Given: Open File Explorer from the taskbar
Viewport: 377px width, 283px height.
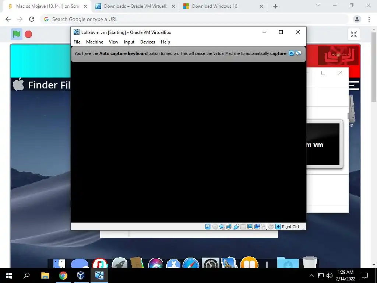Looking at the screenshot, I should click(x=45, y=276).
